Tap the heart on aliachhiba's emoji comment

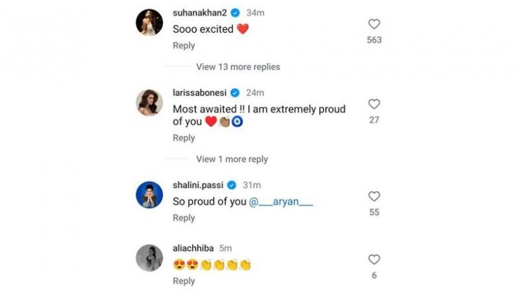click(x=374, y=259)
